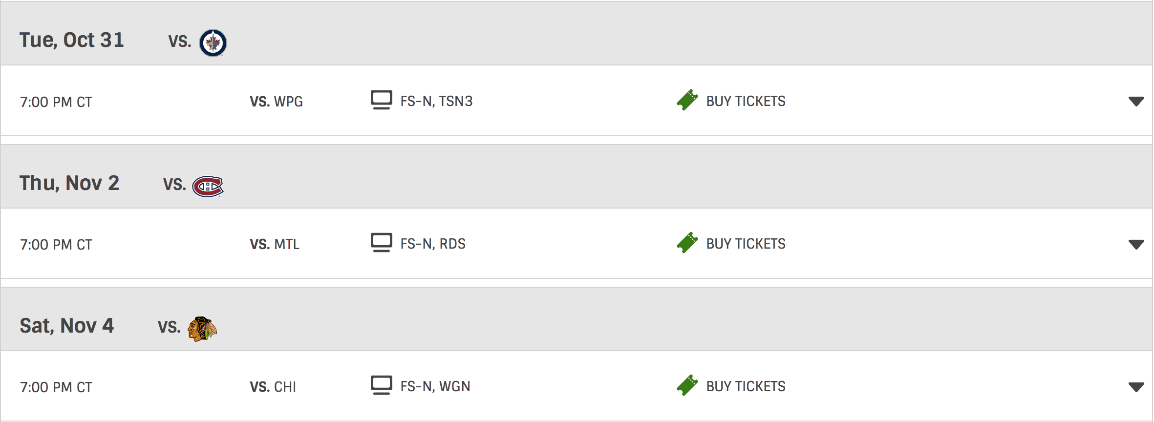This screenshot has height=422, width=1154.
Task: Click the Winnipeg Jets team logo
Action: coord(213,43)
